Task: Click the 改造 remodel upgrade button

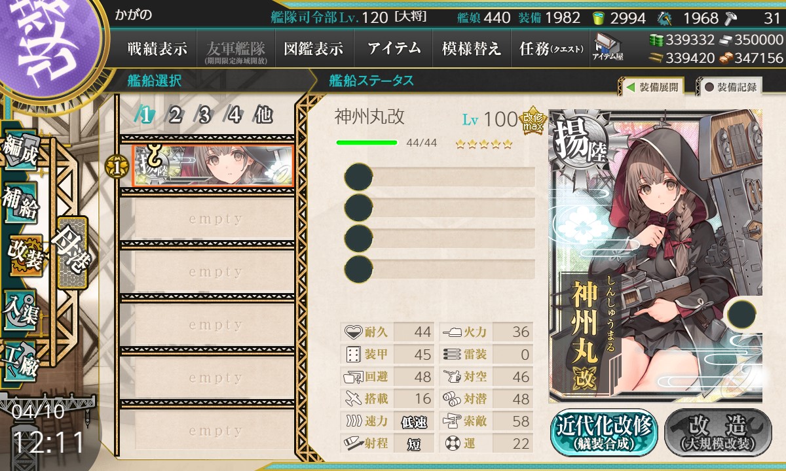Action: tap(718, 433)
